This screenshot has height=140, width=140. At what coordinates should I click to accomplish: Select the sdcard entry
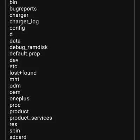point(18,137)
